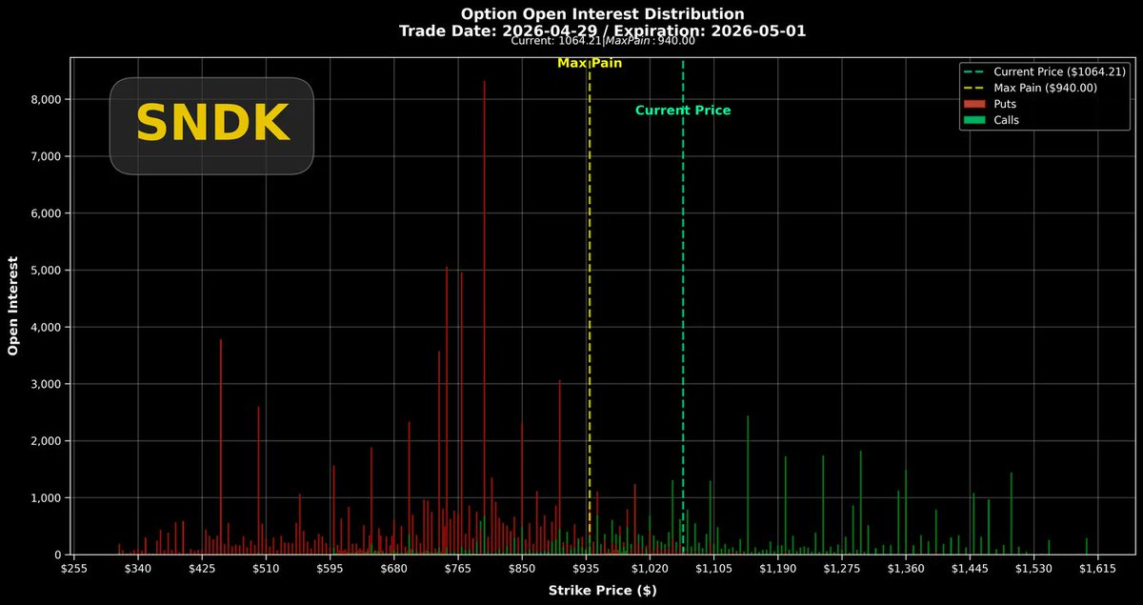Click the 5,000 open interest tick label
Viewport: 1143px width, 605px height.
tap(46, 271)
